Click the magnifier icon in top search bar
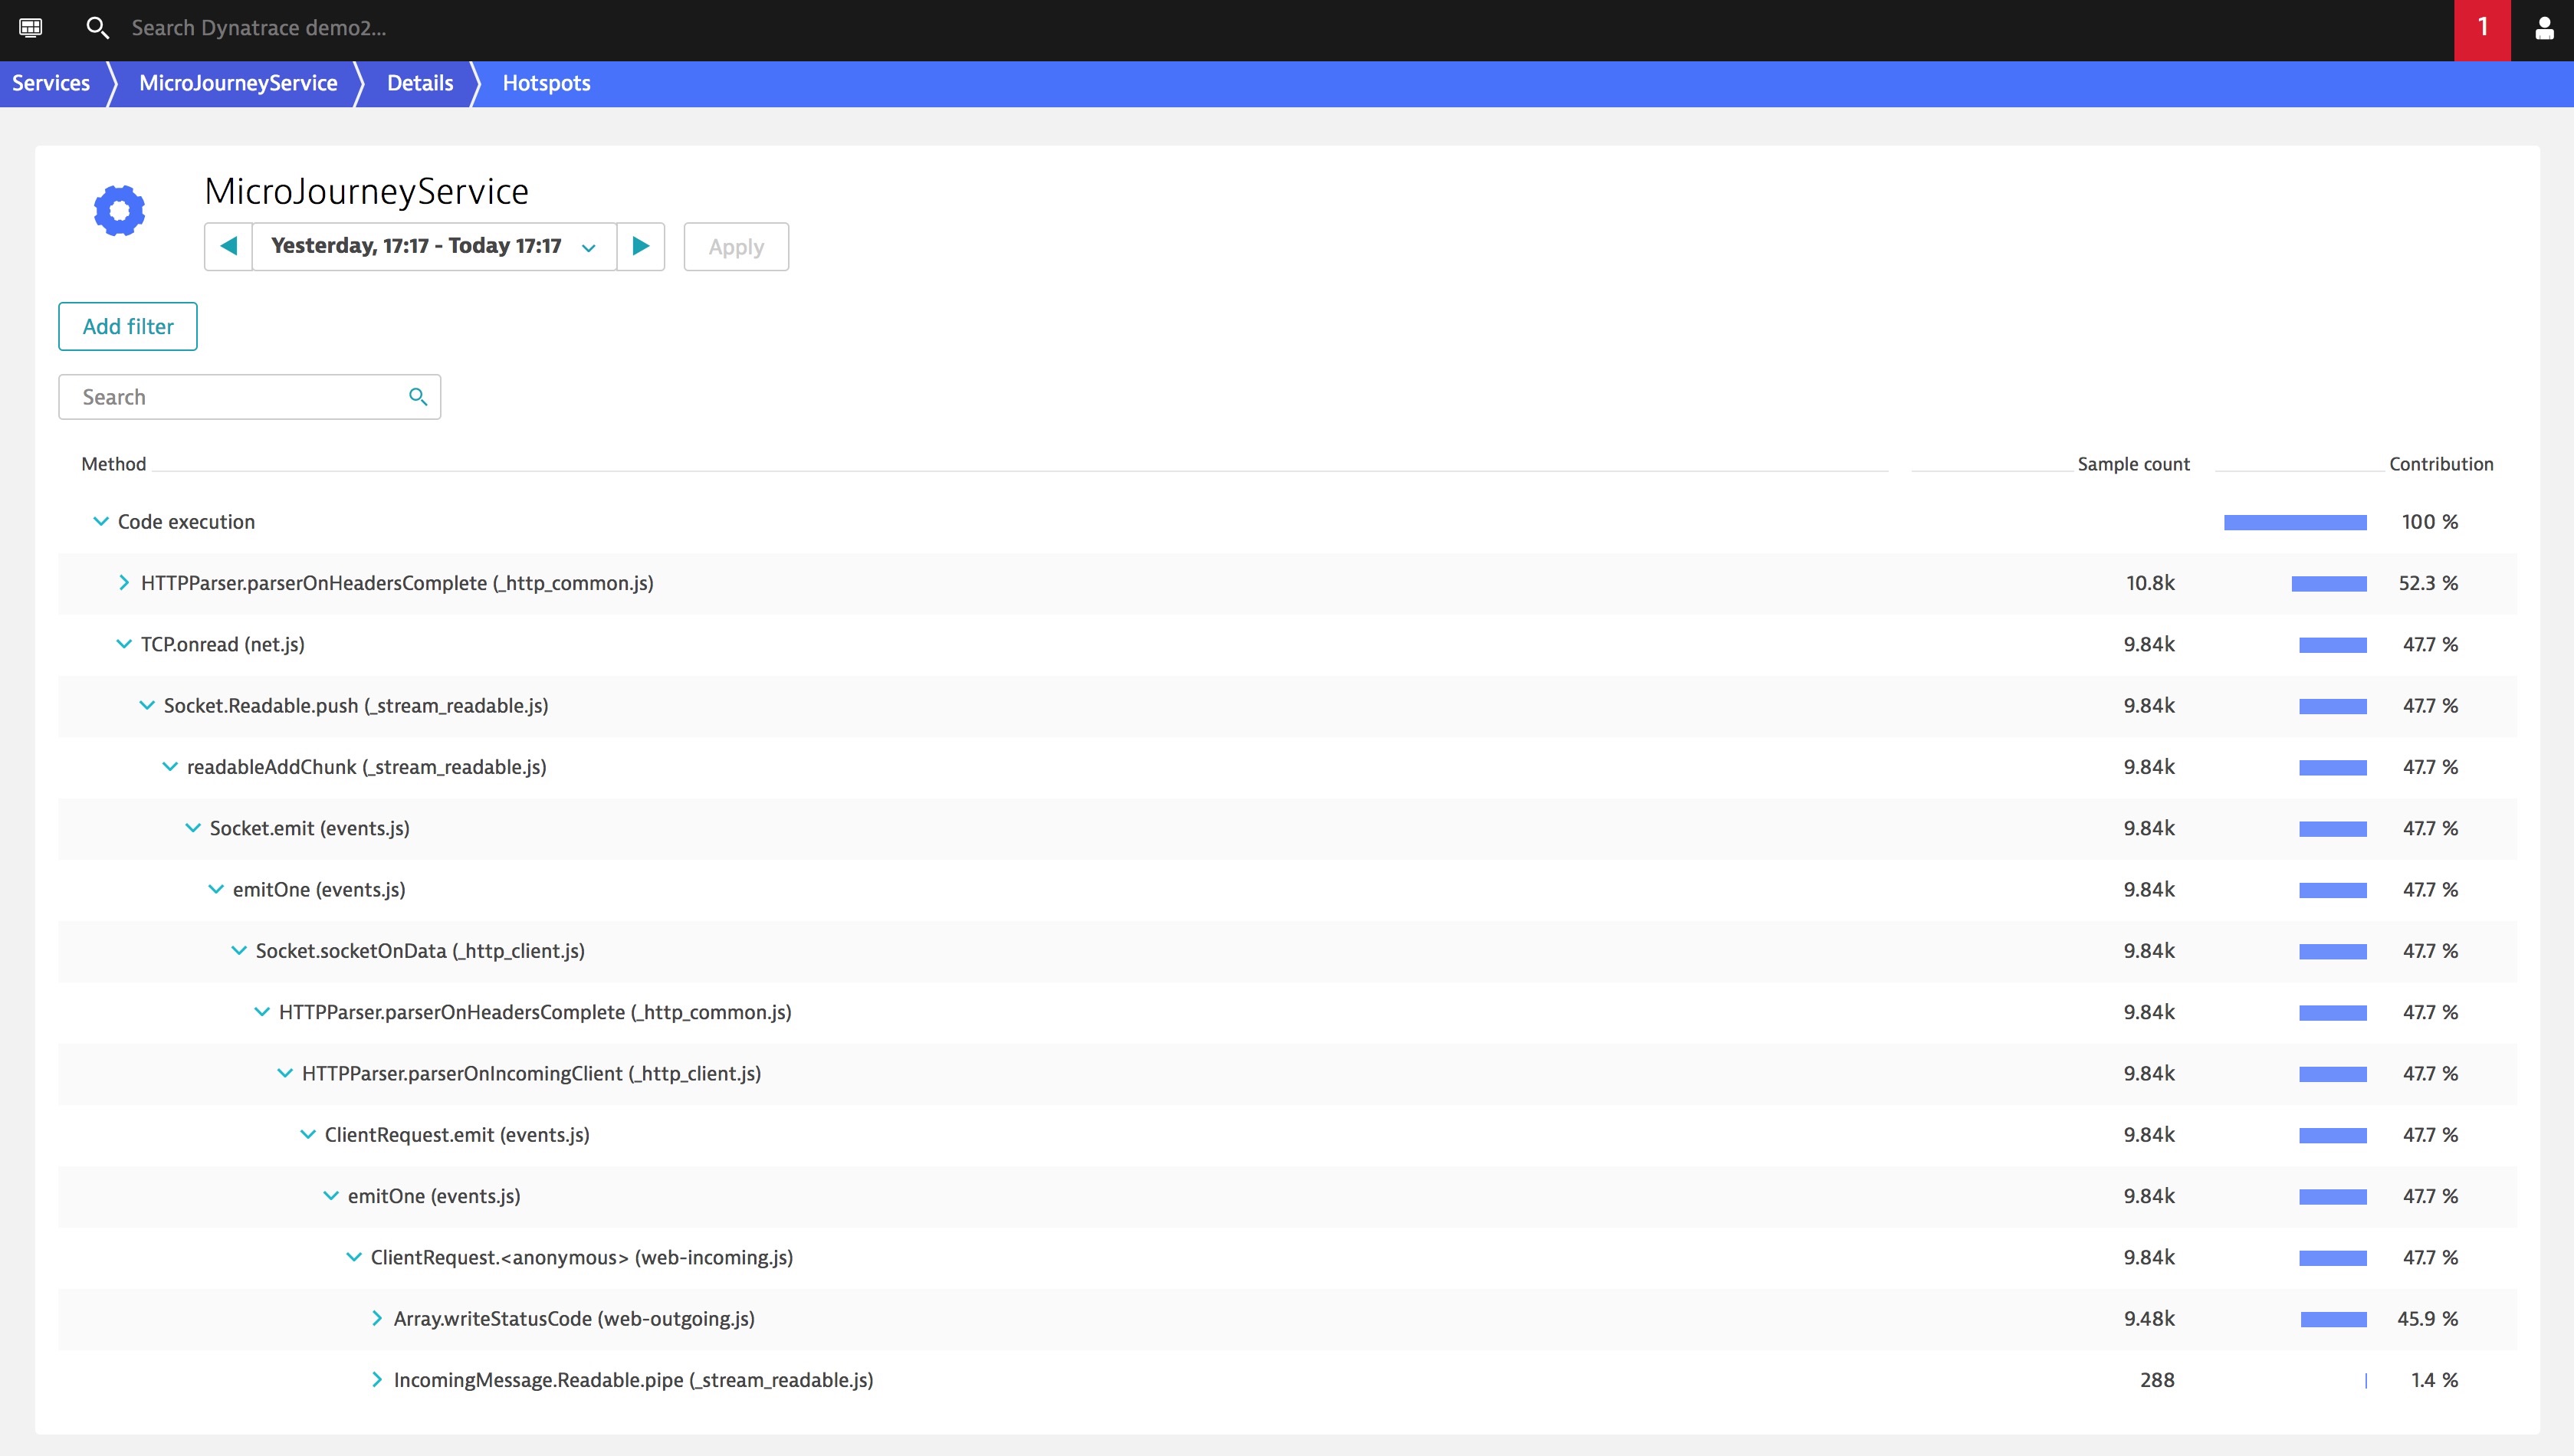Viewport: 2574px width, 1456px height. [97, 28]
